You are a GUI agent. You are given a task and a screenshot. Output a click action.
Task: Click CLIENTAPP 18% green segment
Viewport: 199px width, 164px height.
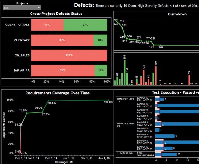pyautogui.click(x=100, y=40)
